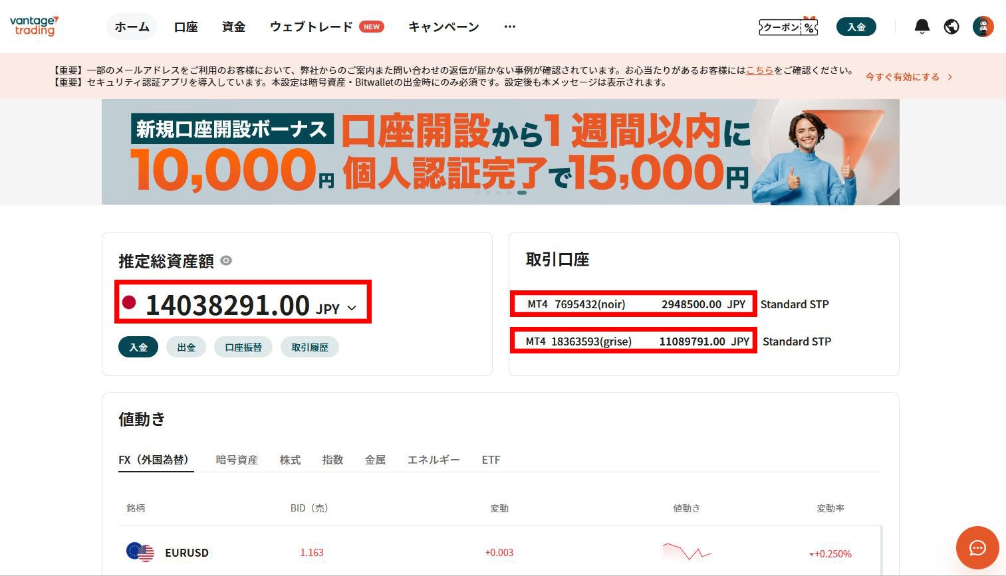This screenshot has width=1006, height=576.
Task: Click the 出金 button
Action: tap(186, 347)
